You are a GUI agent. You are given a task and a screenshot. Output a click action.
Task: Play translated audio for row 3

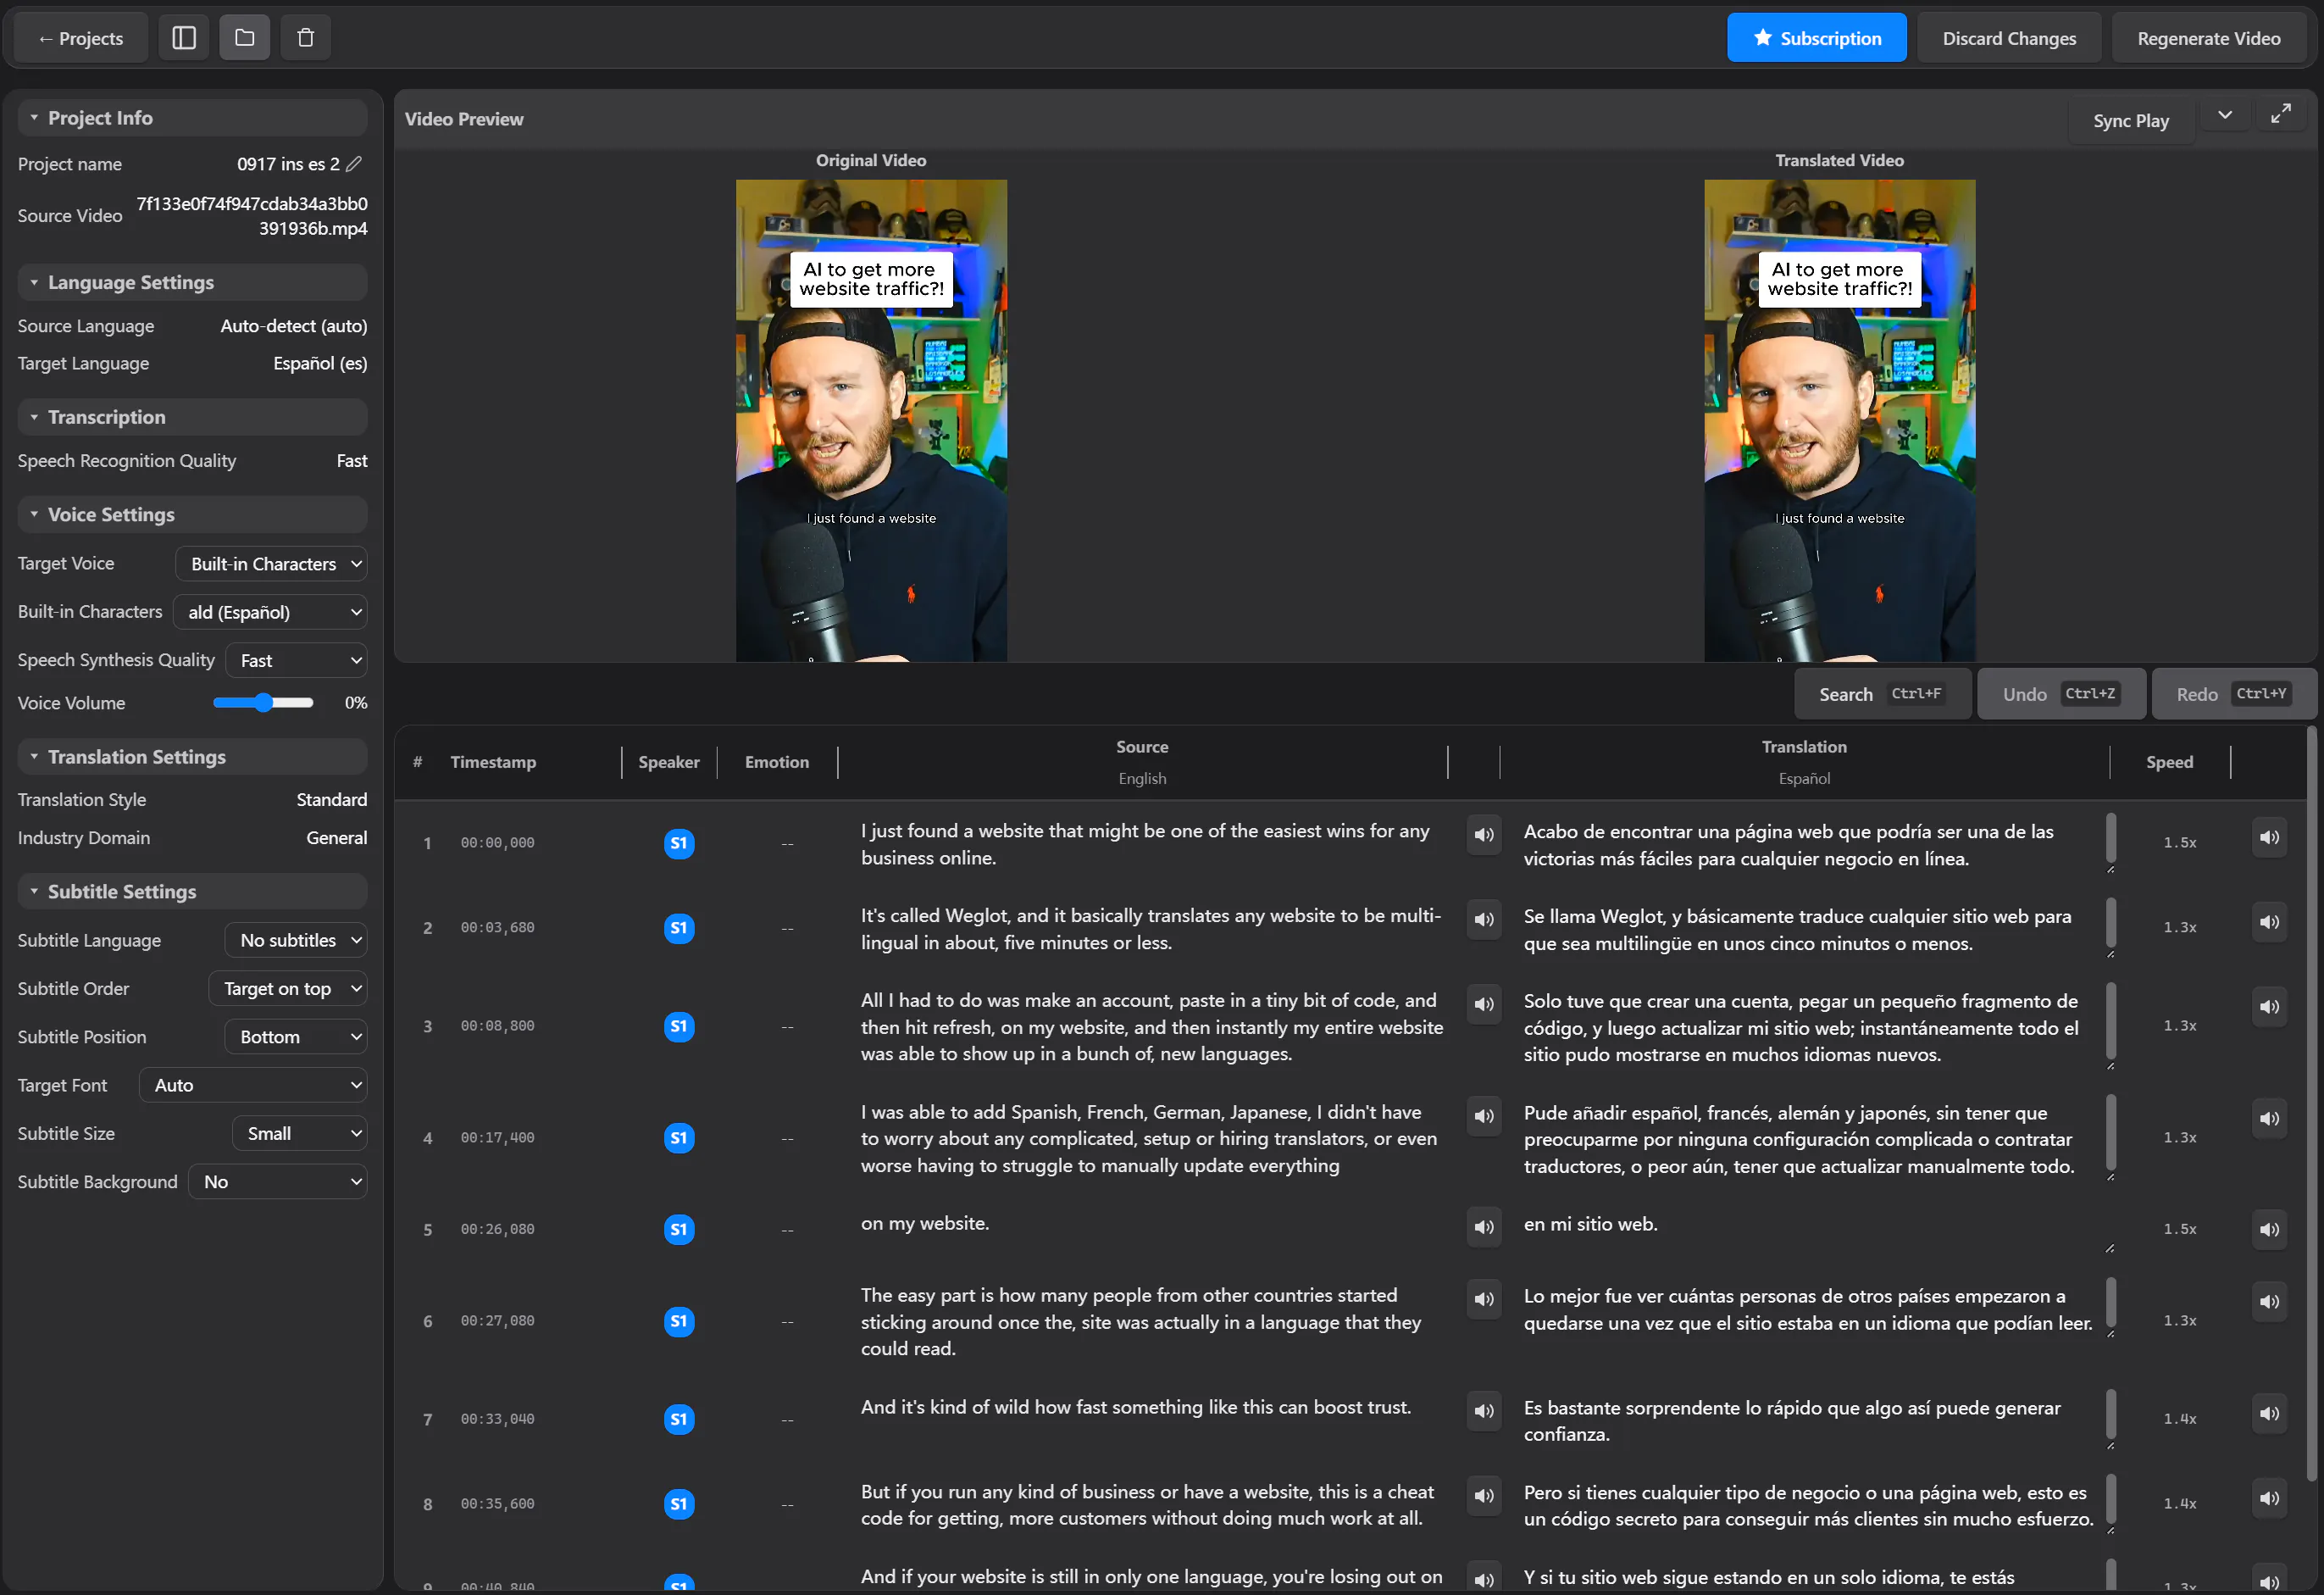[2270, 1007]
